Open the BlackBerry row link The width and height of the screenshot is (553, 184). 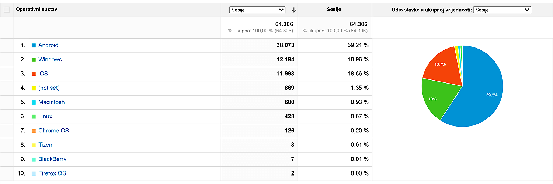52,159
